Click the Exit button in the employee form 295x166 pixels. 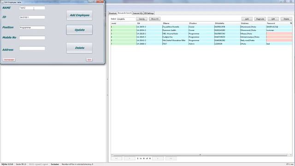point(89,59)
